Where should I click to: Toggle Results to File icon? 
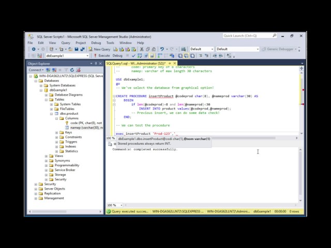(192, 56)
